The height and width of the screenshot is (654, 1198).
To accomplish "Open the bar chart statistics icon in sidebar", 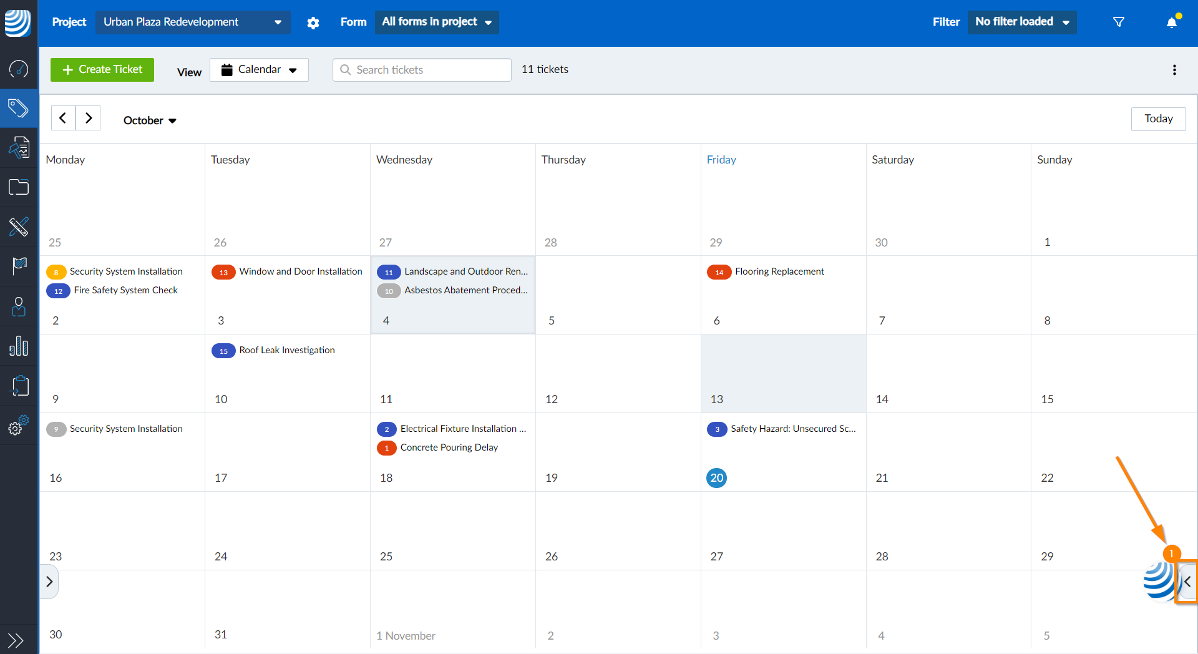I will coord(19,346).
